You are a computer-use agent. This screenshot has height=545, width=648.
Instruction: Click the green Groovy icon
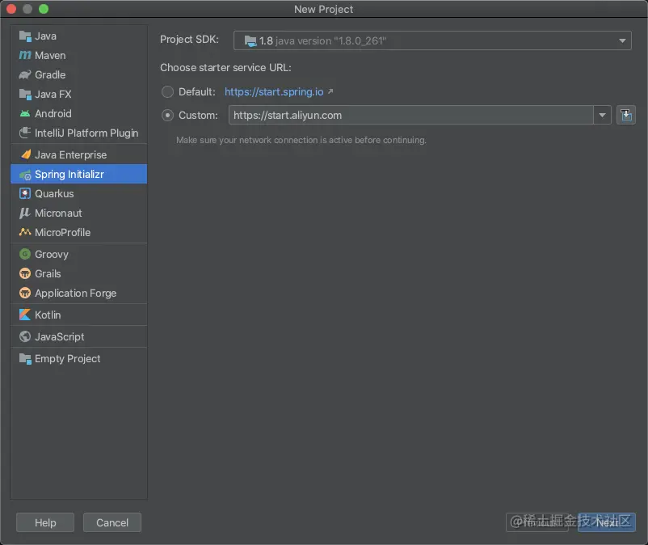click(25, 254)
